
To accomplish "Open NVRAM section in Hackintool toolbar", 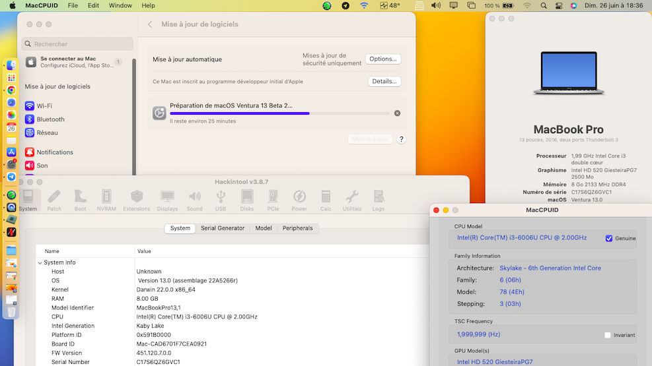I will [x=106, y=200].
